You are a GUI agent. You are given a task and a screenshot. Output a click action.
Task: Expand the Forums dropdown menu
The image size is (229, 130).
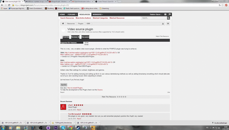click(x=72, y=15)
